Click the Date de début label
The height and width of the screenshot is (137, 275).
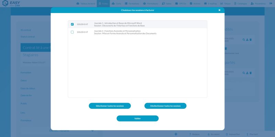28,89
